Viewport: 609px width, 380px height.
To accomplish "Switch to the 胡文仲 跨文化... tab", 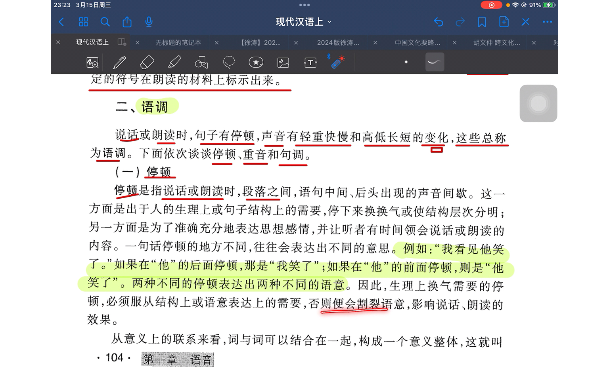I will pos(497,42).
